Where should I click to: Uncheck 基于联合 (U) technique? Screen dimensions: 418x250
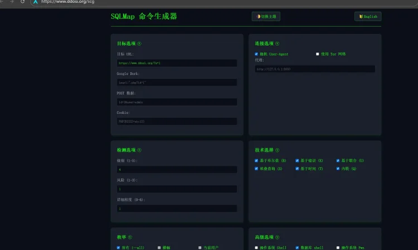pyautogui.click(x=338, y=161)
